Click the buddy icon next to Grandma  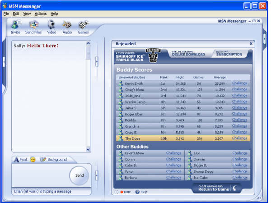coord(121,126)
